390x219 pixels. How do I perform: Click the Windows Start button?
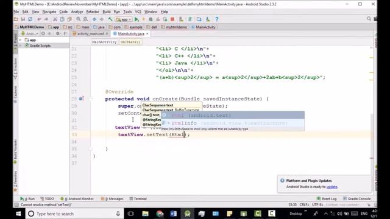[18, 214]
